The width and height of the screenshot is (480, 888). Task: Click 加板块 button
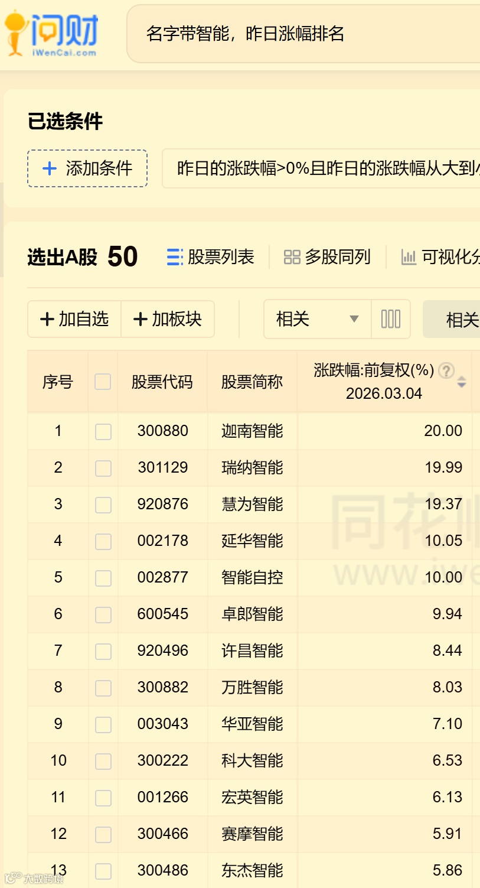(x=168, y=319)
